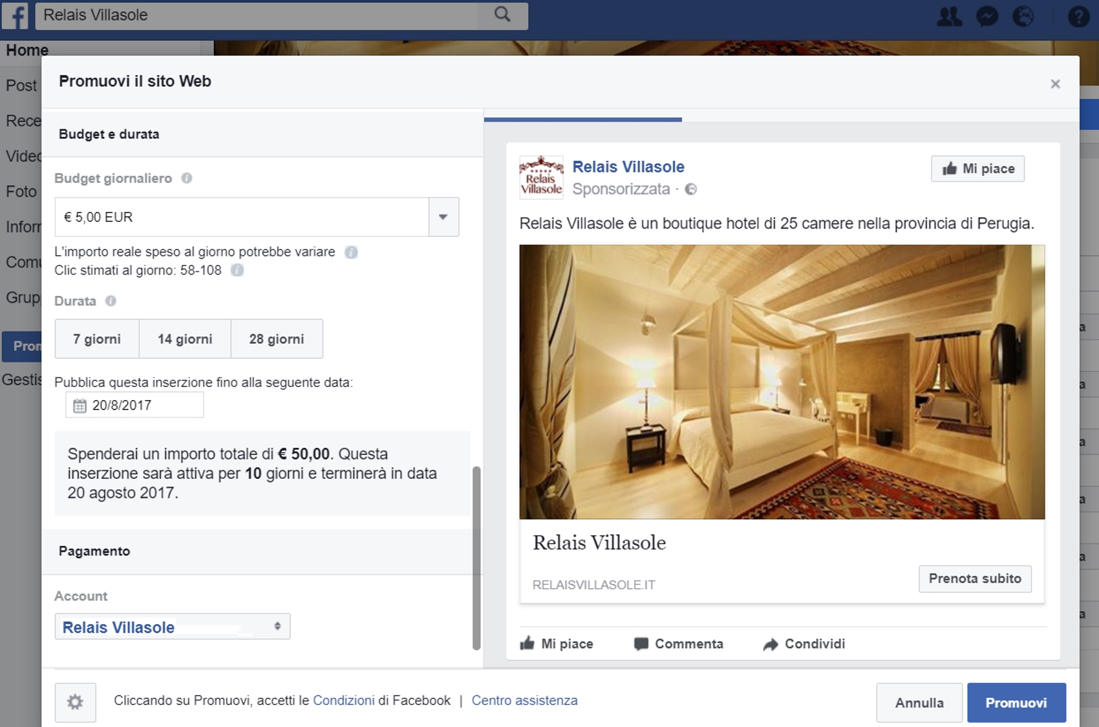Click the help question mark icon
This screenshot has width=1099, height=727.
click(1078, 16)
